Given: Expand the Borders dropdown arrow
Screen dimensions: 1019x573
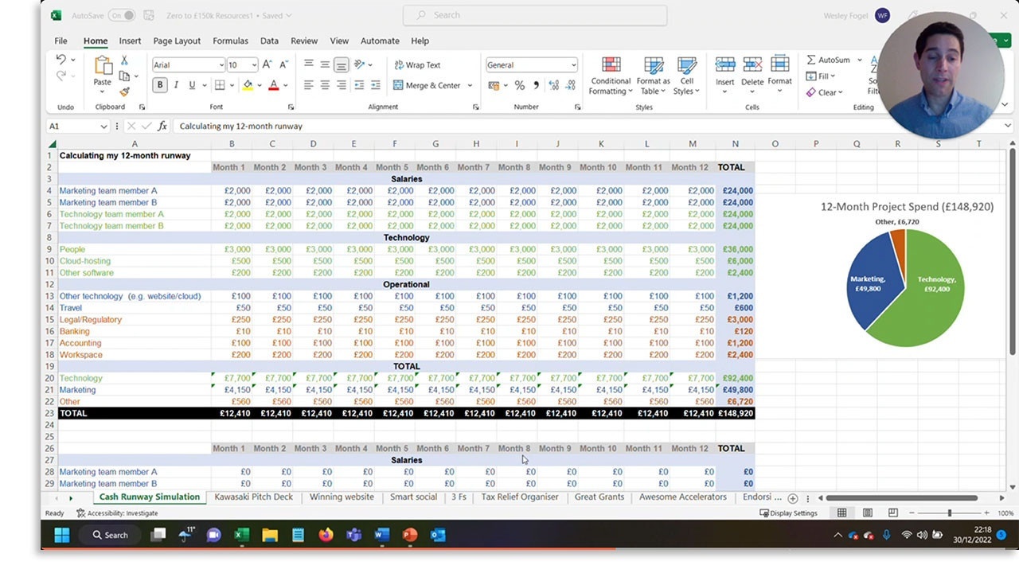Looking at the screenshot, I should (x=232, y=85).
